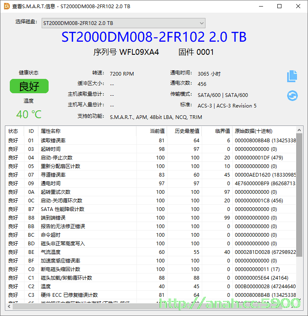Select the 起转时间 row
Screen dimensions: 308x316
pos(151,149)
